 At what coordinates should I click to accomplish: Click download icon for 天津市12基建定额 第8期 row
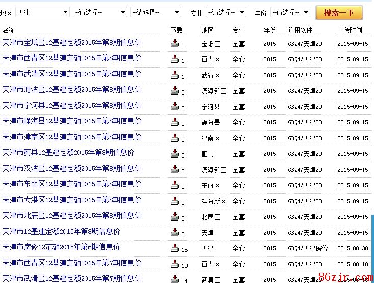[x=175, y=233]
